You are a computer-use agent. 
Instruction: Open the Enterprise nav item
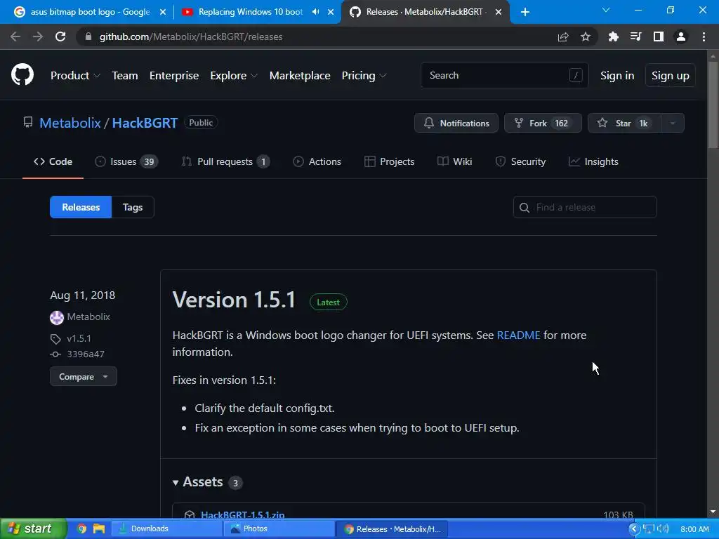pos(174,76)
